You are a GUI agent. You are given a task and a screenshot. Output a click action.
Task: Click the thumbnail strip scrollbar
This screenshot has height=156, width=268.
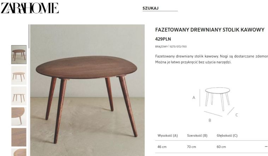point(29,36)
